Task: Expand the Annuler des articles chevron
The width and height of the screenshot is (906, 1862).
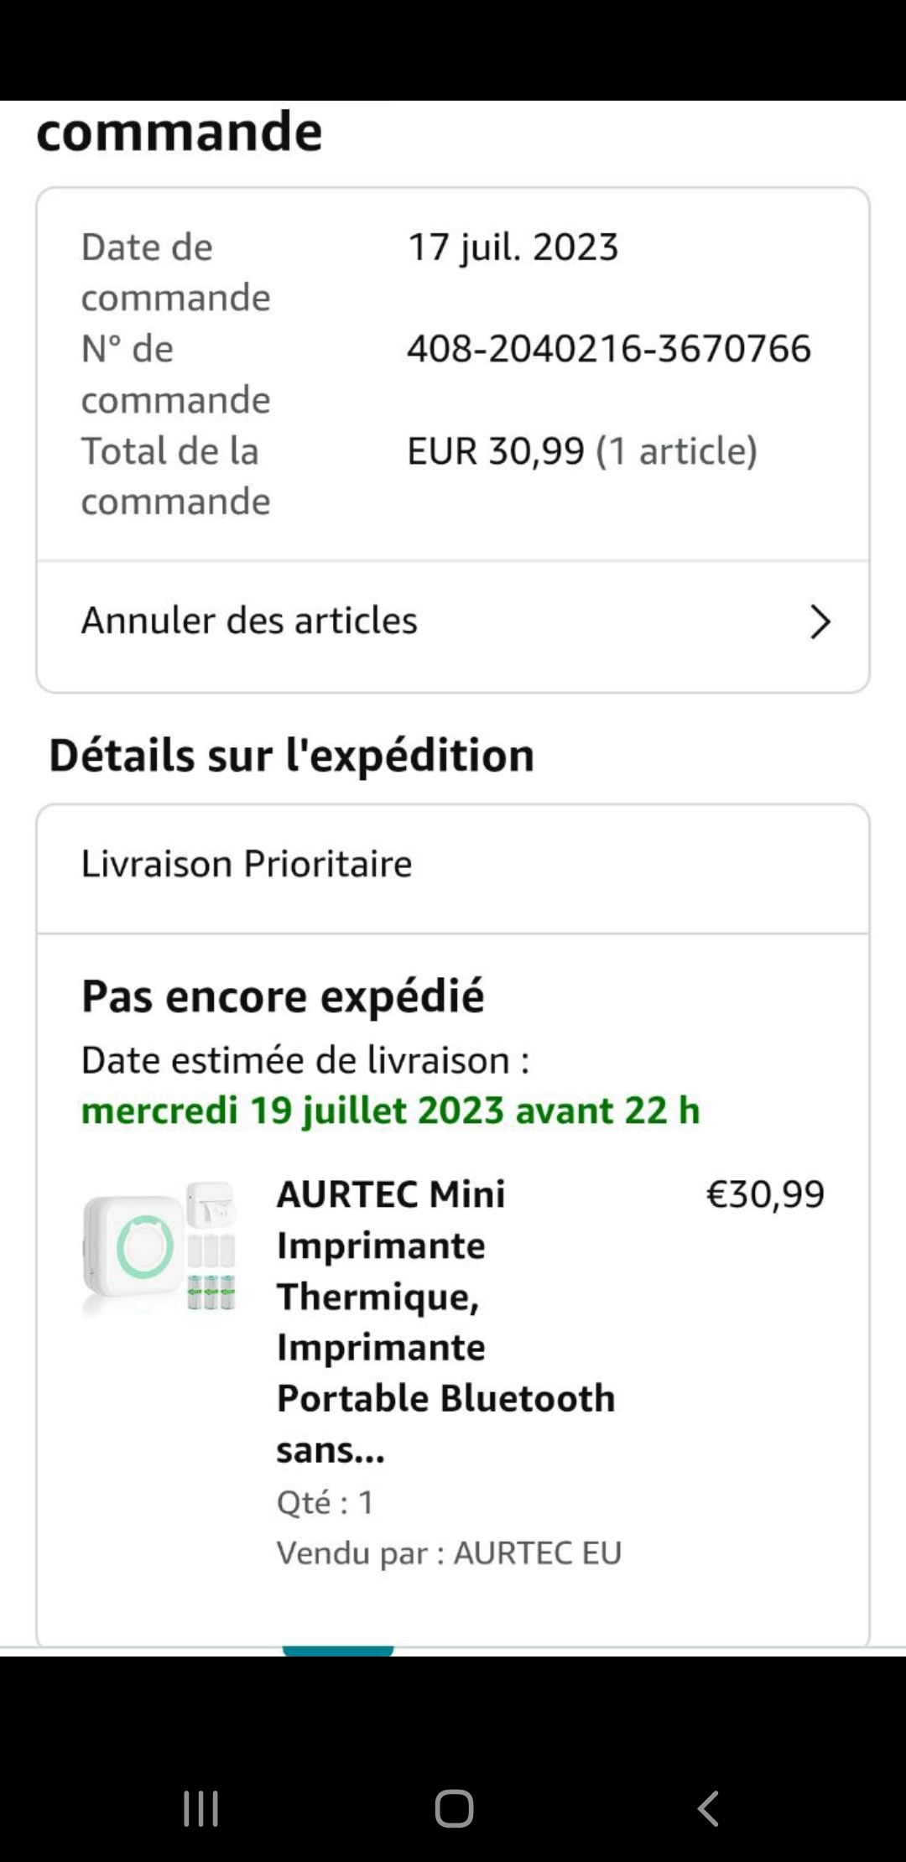Action: pyautogui.click(x=820, y=622)
